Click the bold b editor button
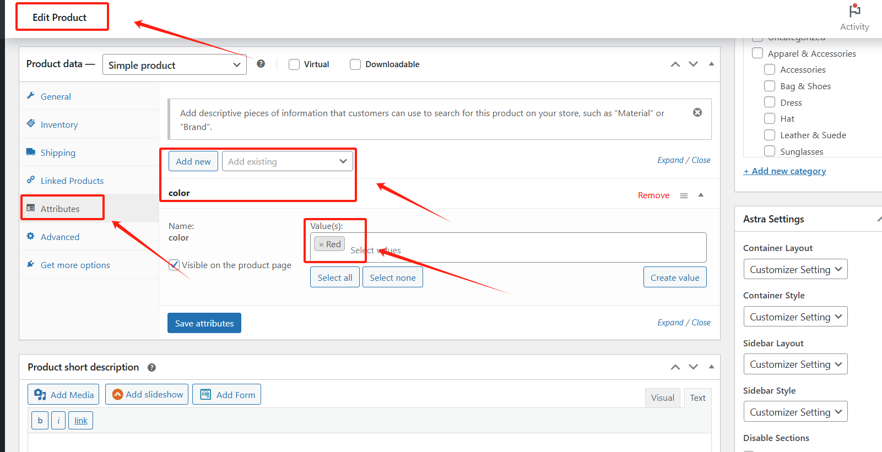882x452 pixels. point(40,420)
